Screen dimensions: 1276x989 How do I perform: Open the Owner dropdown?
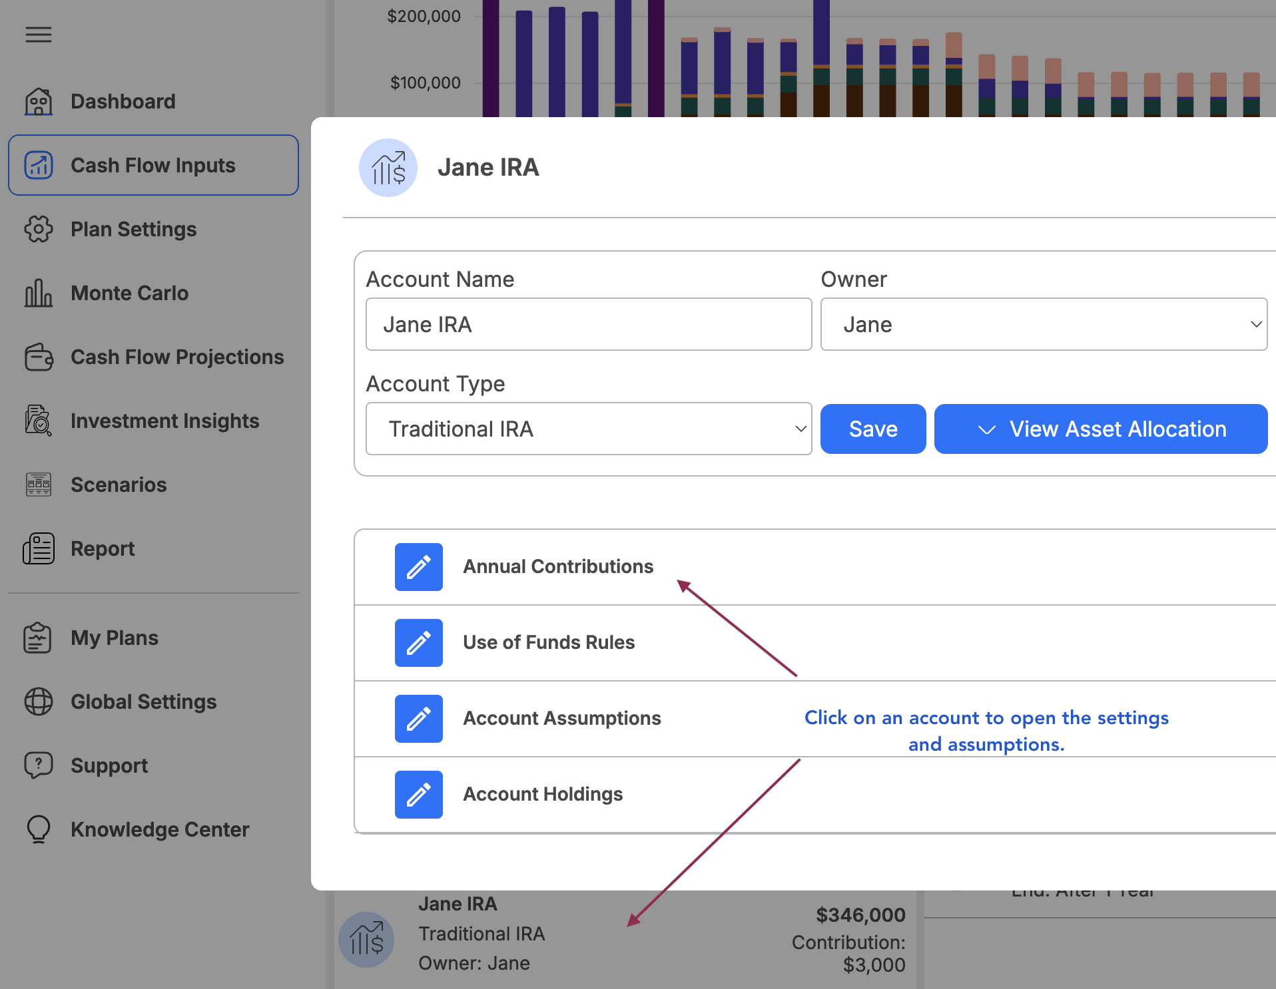(x=1043, y=324)
